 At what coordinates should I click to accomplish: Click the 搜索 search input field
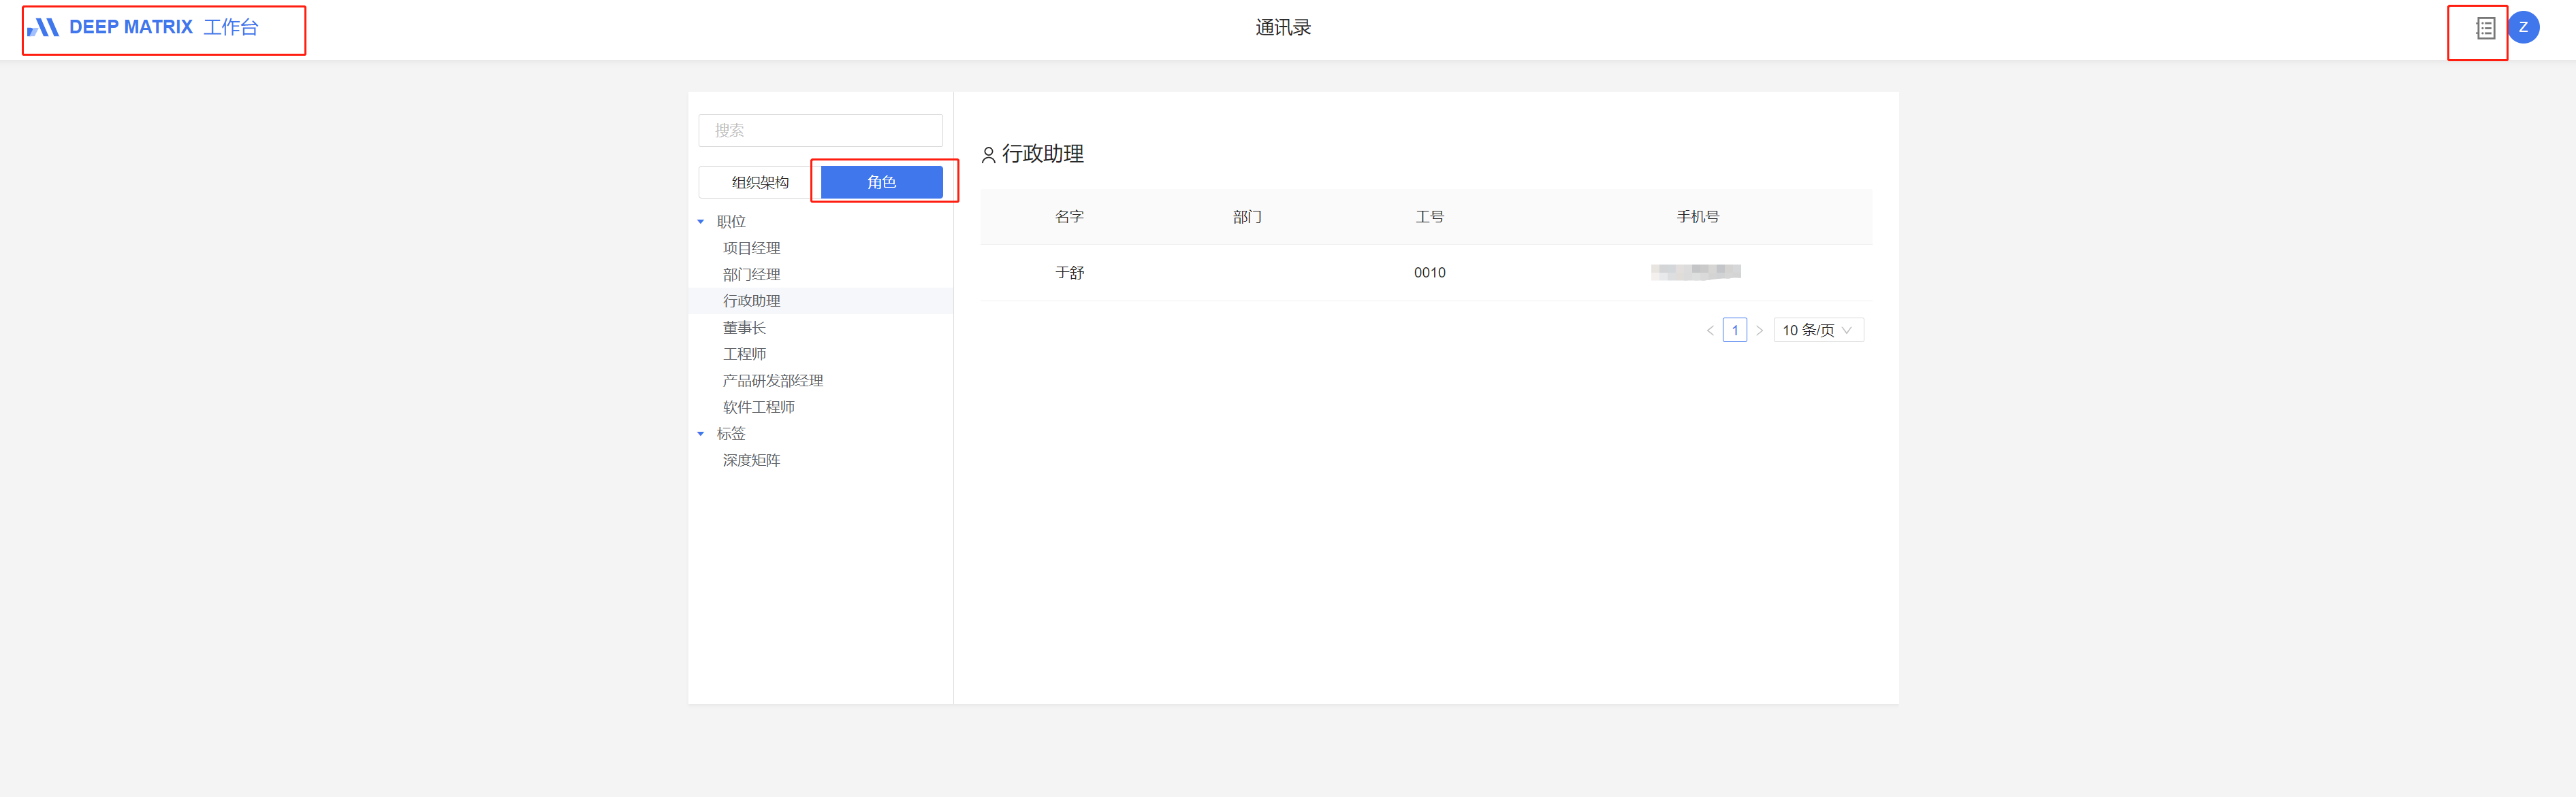click(x=820, y=130)
